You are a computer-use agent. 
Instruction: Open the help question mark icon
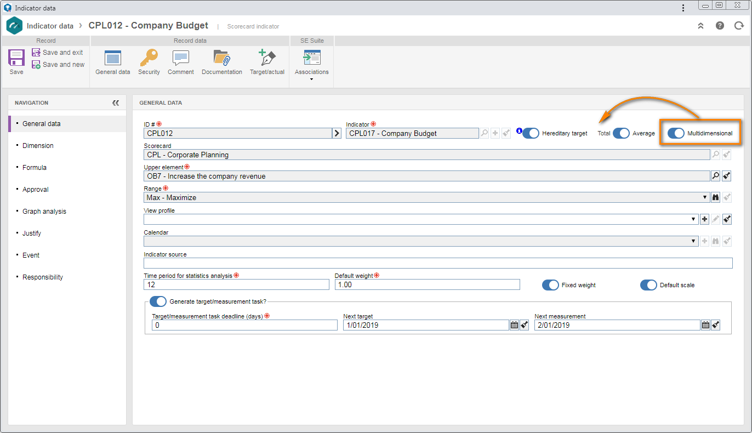(x=720, y=26)
